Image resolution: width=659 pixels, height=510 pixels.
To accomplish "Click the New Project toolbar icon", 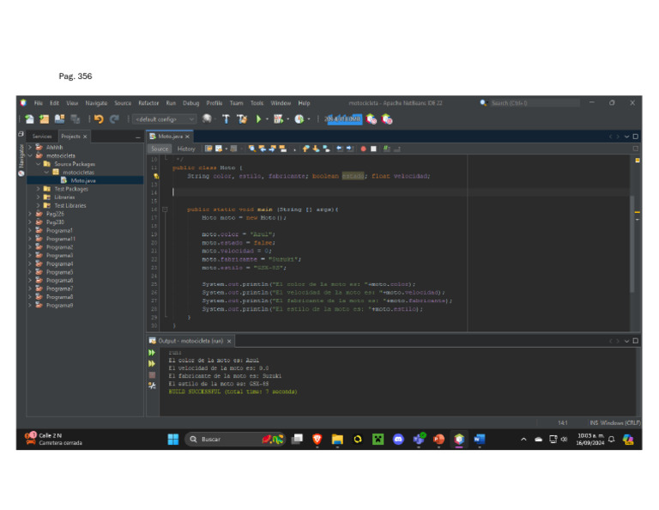I will tap(45, 119).
